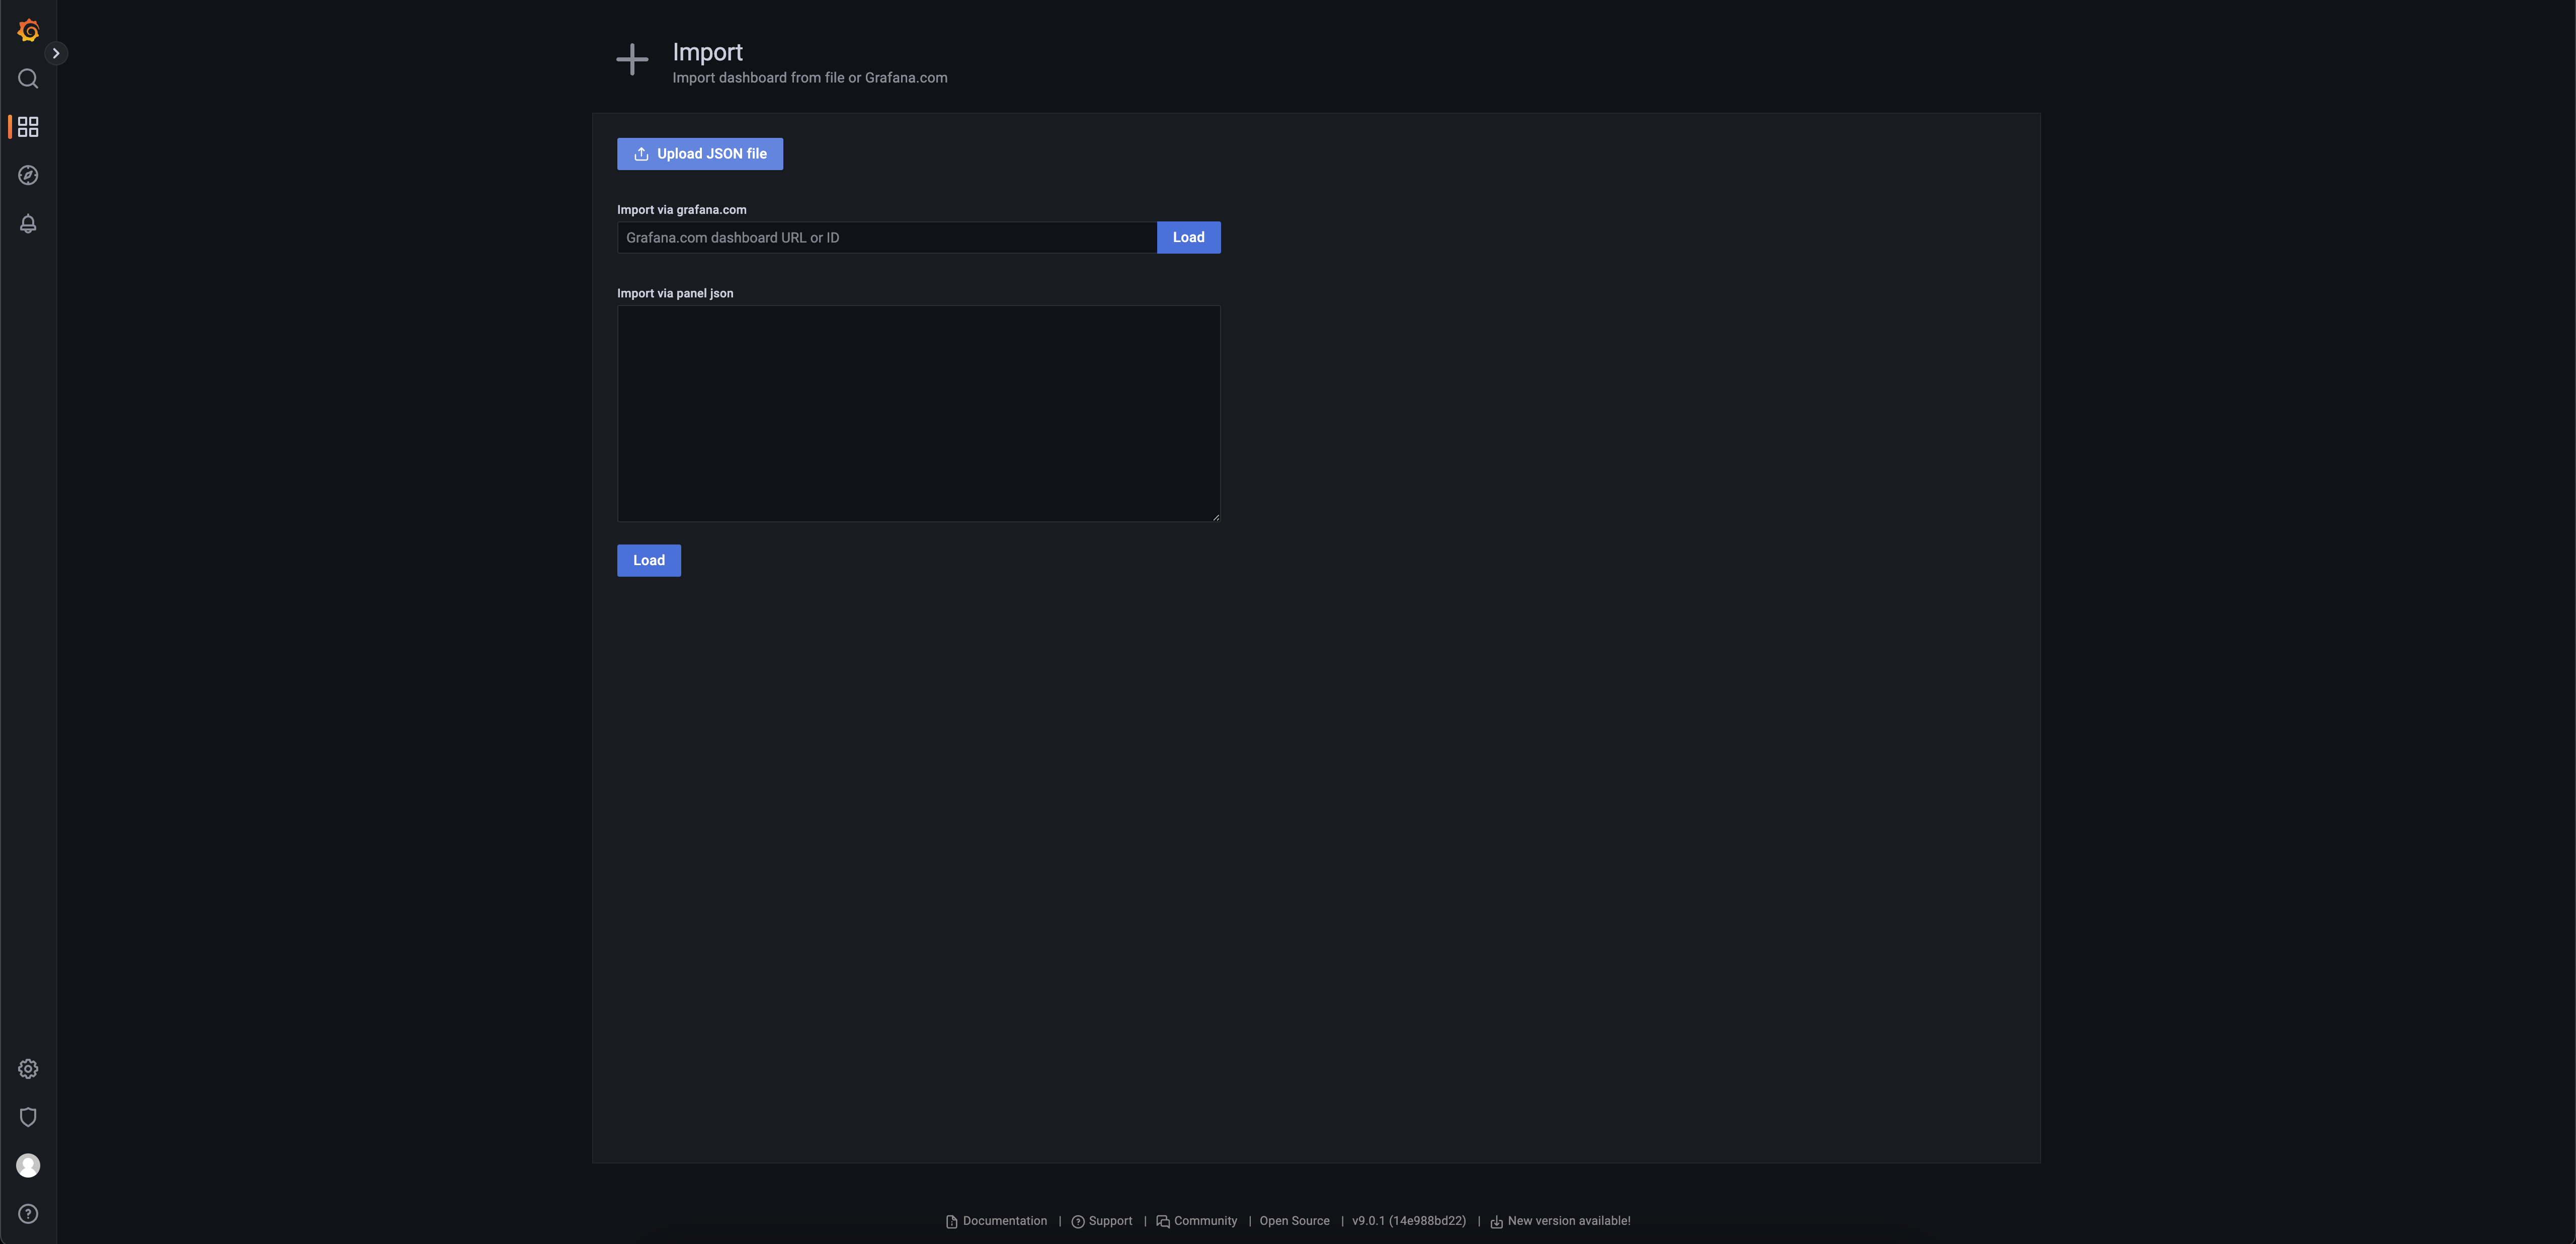Focus the Grafana.com dashboard URL or ID field
Image resolution: width=2576 pixels, height=1244 pixels.
click(886, 237)
